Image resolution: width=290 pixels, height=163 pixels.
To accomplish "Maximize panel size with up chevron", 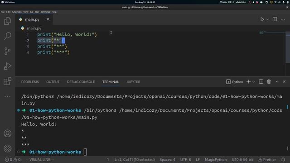I will click(277, 81).
